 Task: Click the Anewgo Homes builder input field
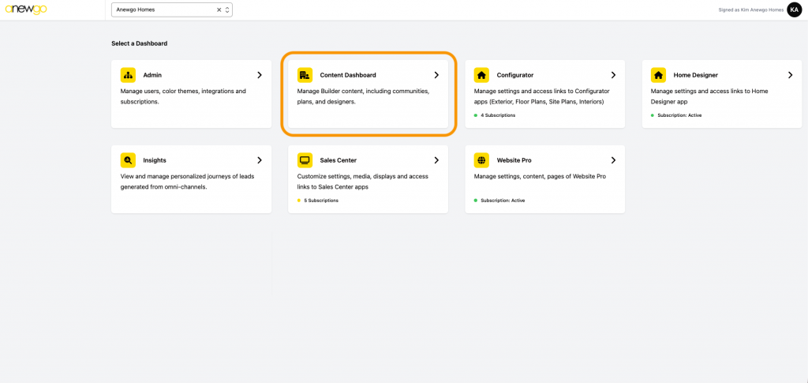(162, 9)
